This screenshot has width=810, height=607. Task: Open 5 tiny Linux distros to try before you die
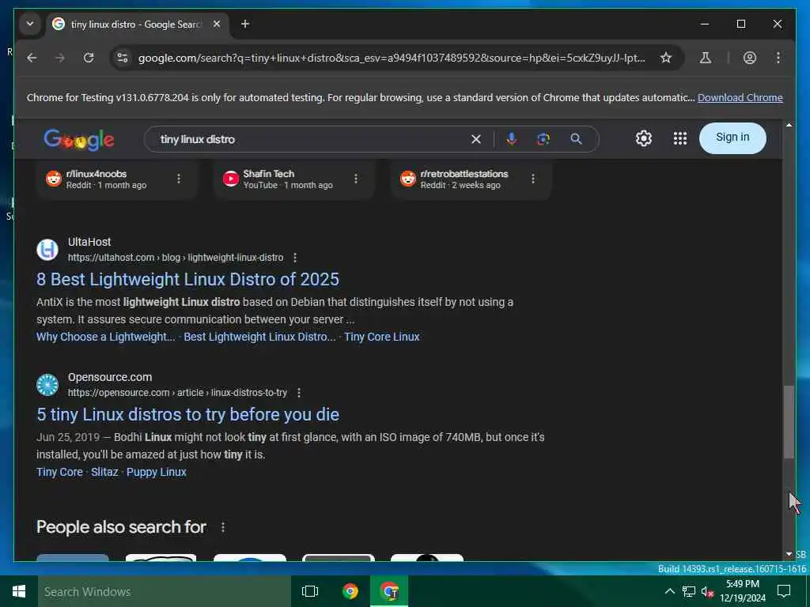point(187,414)
